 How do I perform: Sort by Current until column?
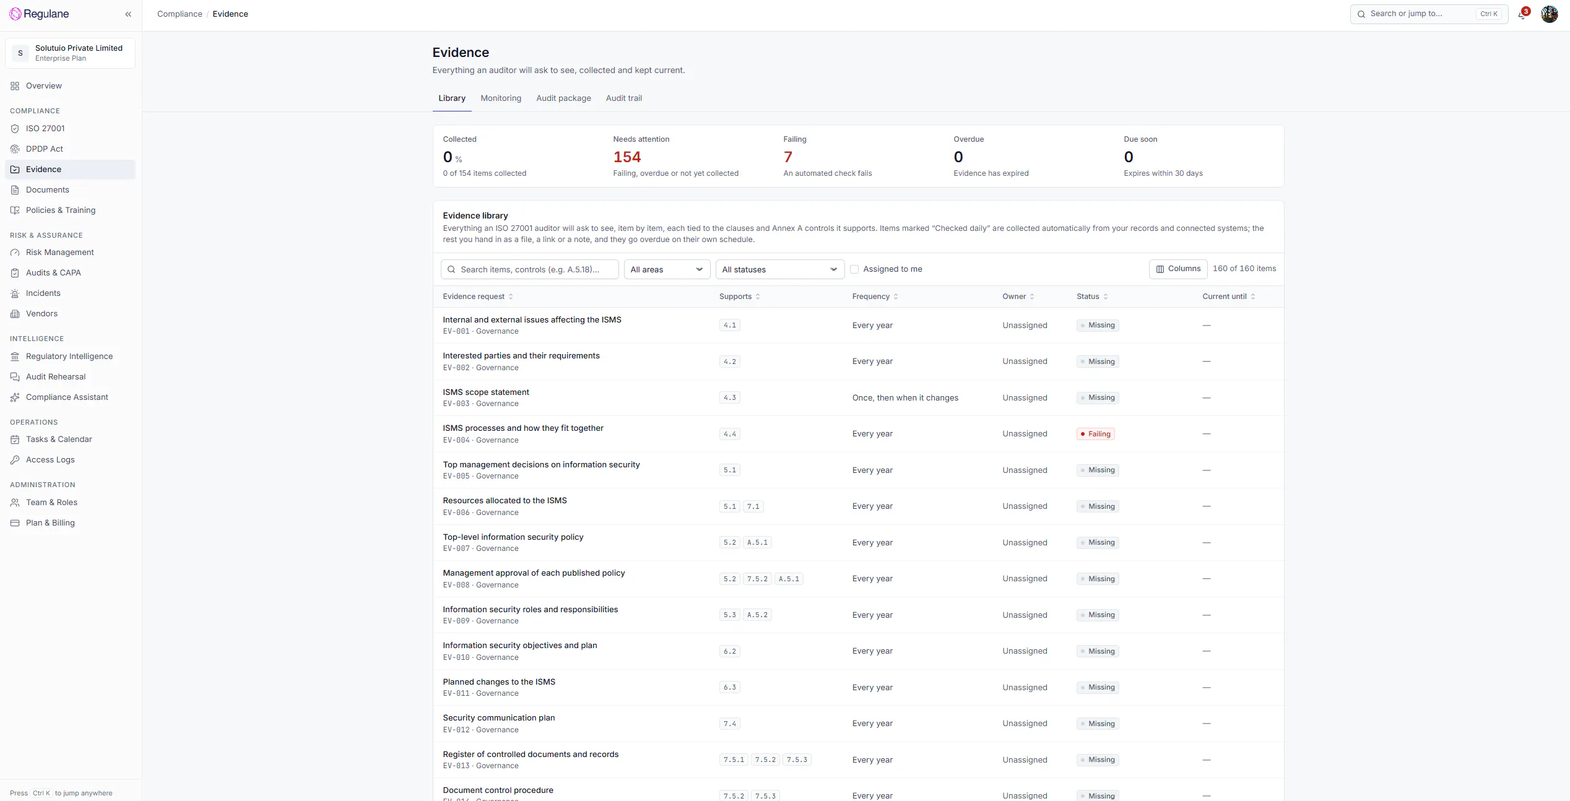point(1229,297)
